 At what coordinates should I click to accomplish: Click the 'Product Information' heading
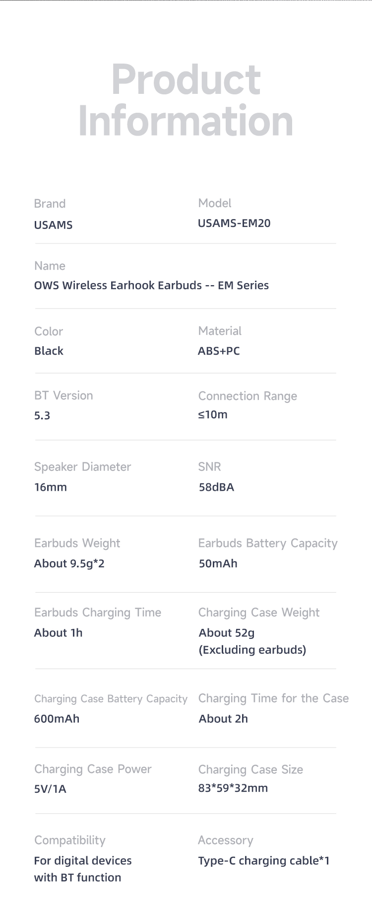[x=186, y=100]
